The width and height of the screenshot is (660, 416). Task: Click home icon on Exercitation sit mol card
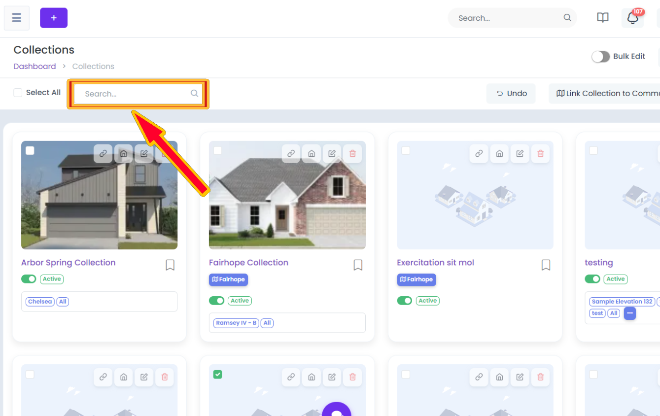(499, 154)
